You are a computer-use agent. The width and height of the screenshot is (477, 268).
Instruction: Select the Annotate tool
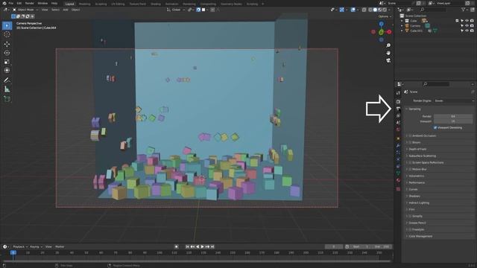(7, 80)
